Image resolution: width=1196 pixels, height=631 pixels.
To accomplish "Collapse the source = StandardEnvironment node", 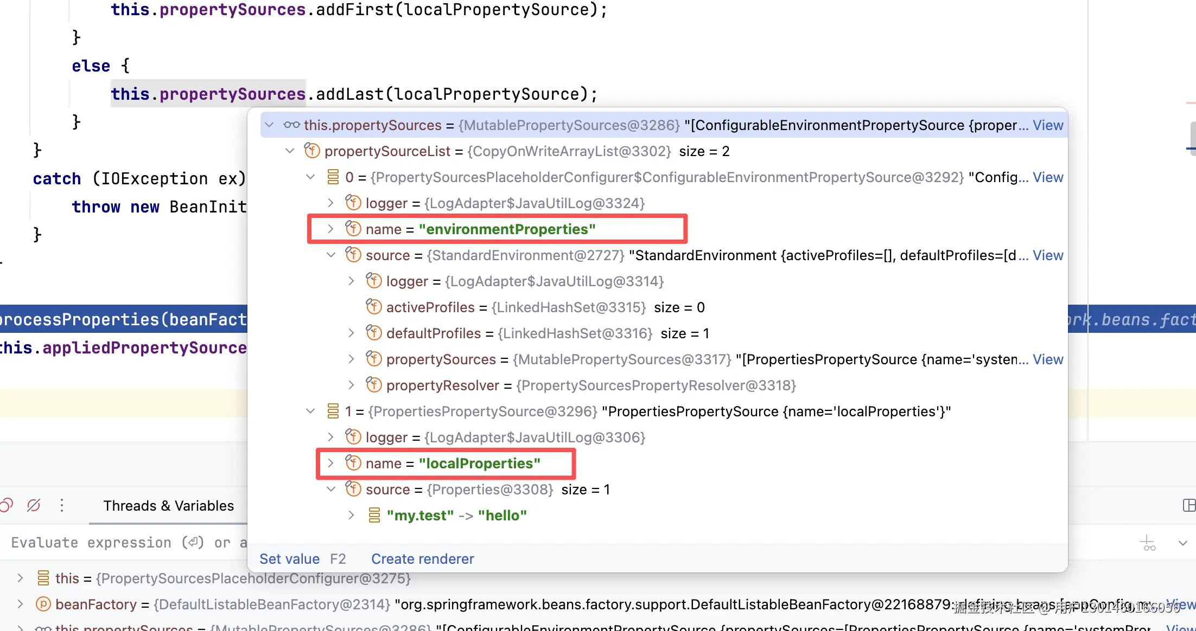I will (330, 255).
